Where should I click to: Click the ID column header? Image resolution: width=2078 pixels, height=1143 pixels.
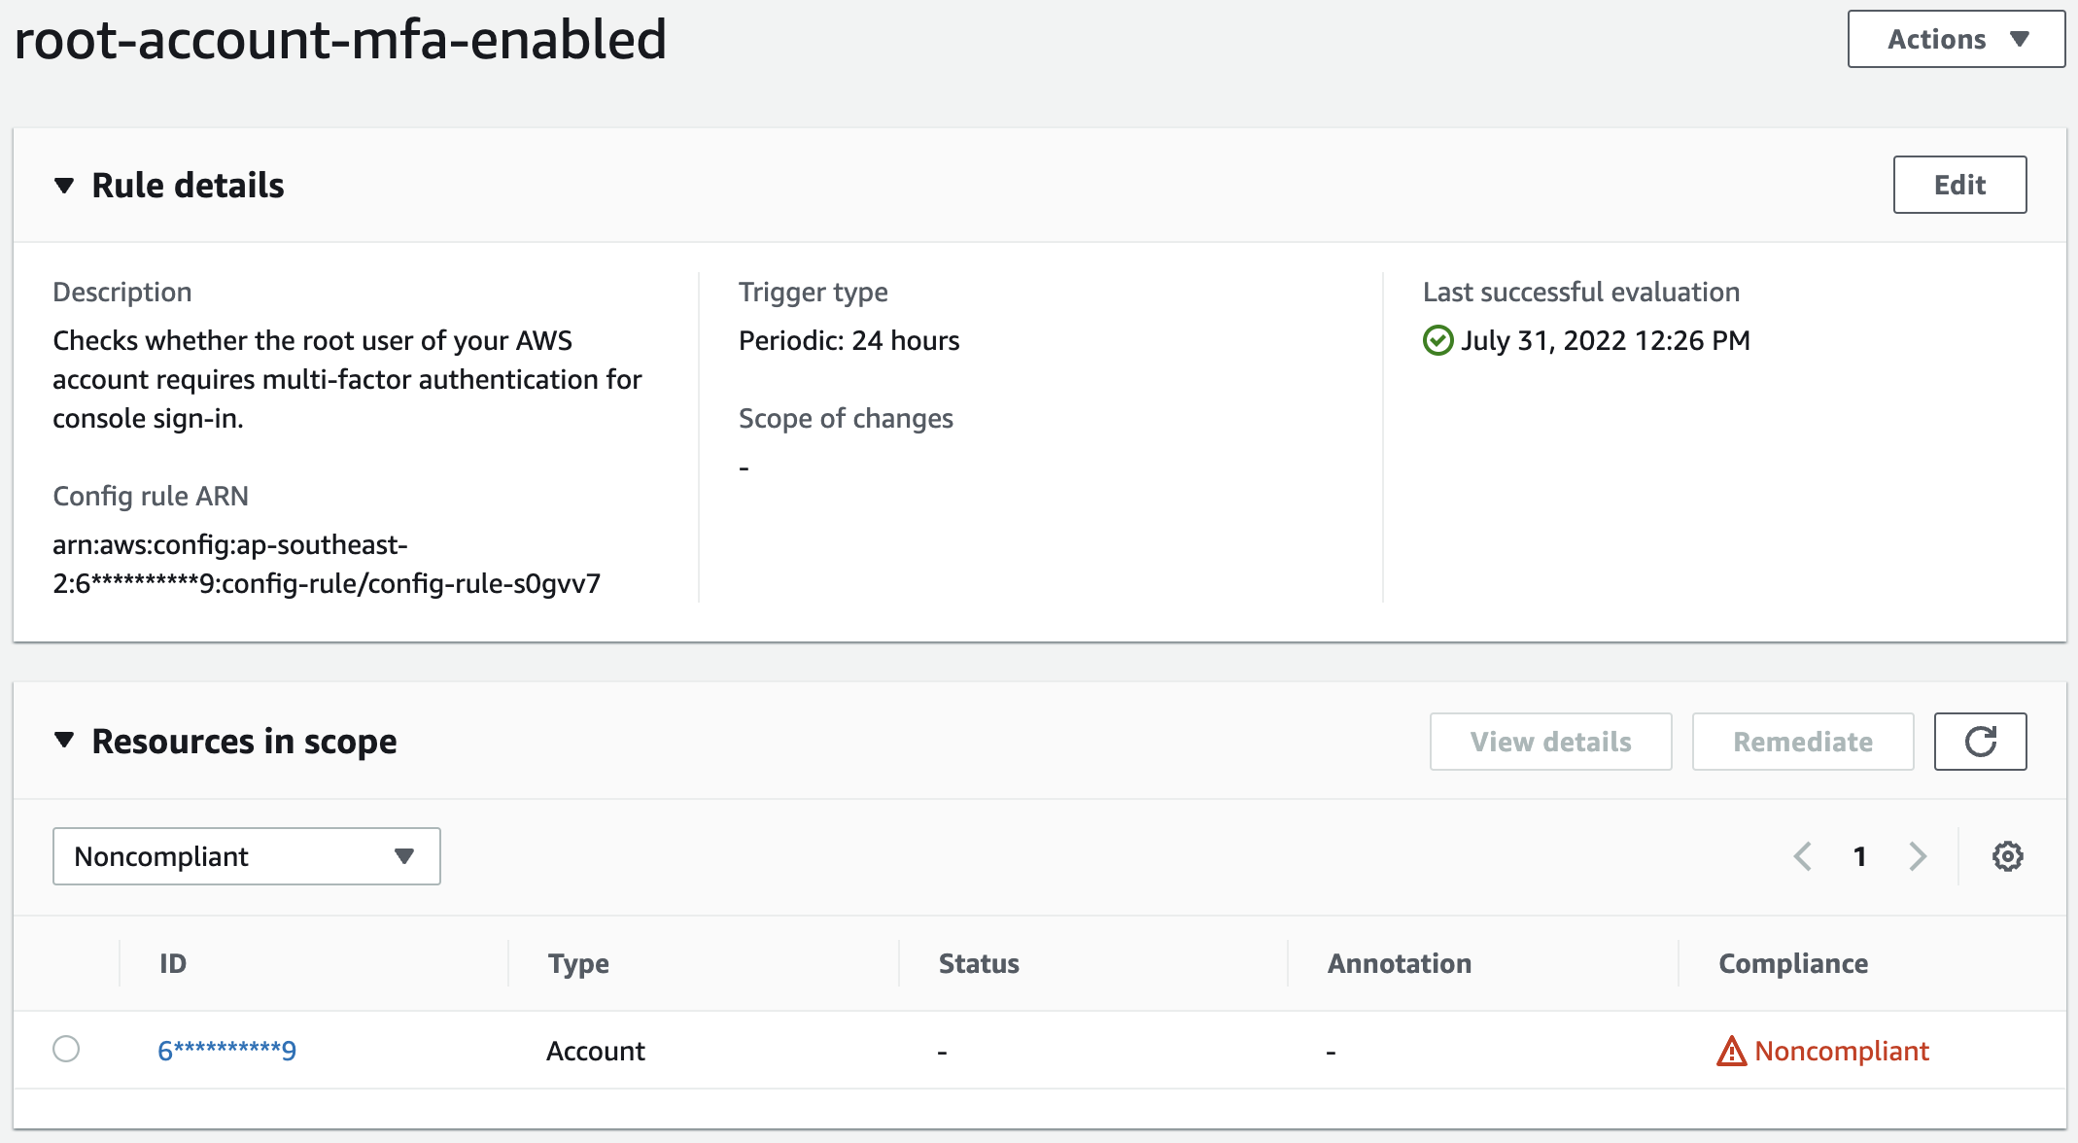[x=173, y=963]
